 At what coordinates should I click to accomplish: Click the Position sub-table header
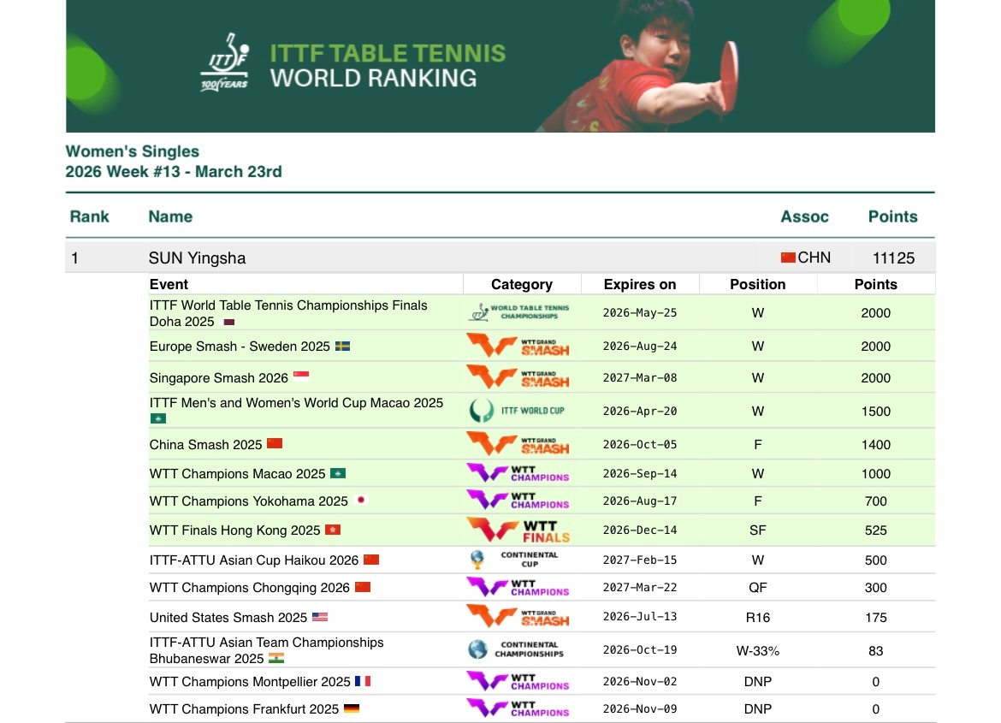[x=758, y=284]
